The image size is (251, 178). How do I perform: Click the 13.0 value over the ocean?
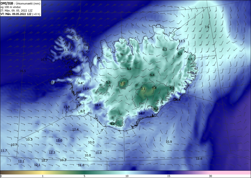(x=59, y=141)
